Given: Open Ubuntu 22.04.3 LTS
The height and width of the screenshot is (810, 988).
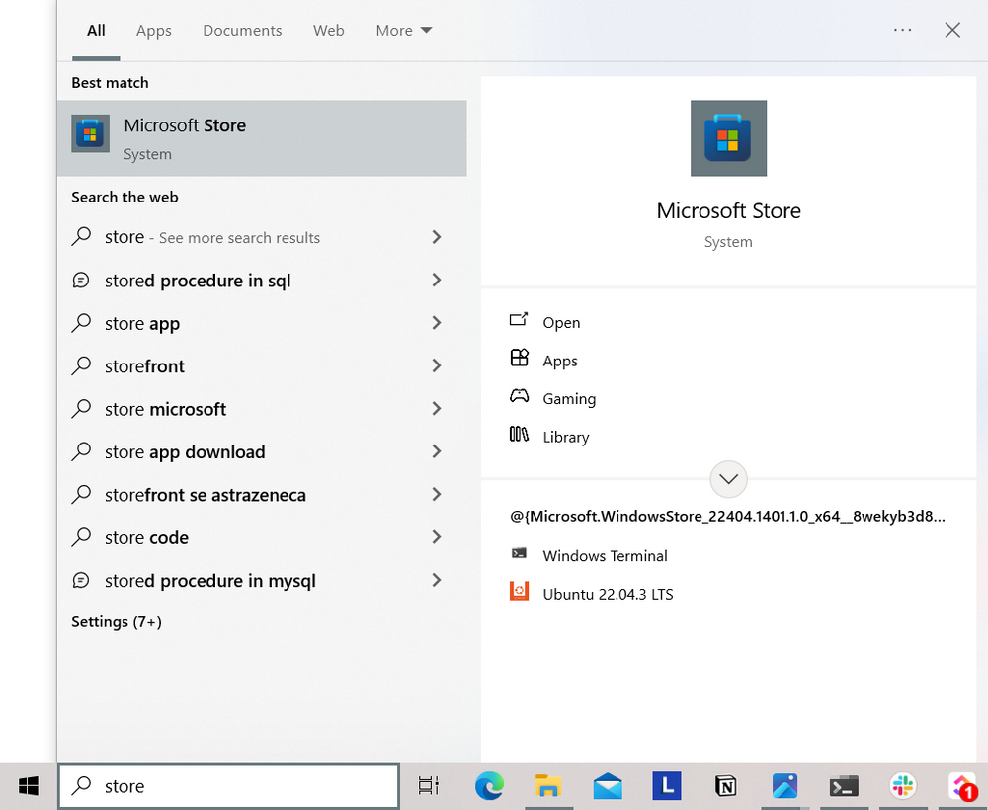Looking at the screenshot, I should (x=607, y=594).
